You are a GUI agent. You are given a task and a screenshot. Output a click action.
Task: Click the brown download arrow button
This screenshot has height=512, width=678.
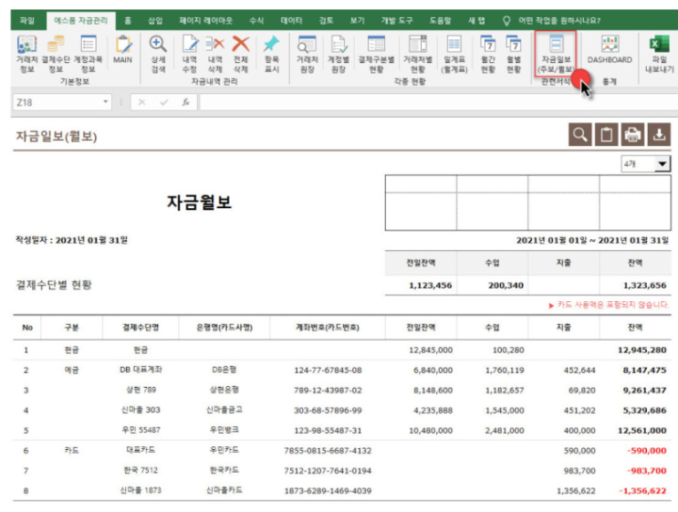pos(659,134)
